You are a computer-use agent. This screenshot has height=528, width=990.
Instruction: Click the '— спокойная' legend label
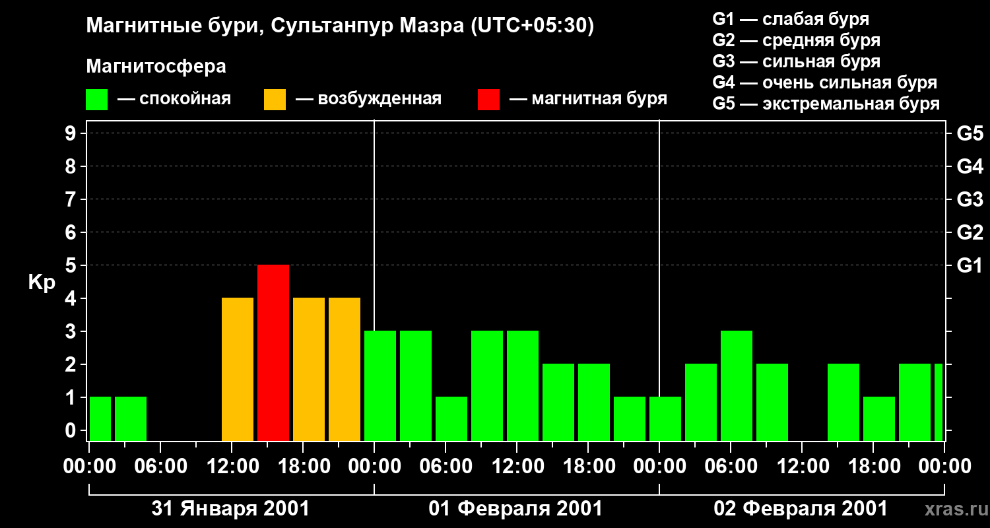tap(174, 100)
